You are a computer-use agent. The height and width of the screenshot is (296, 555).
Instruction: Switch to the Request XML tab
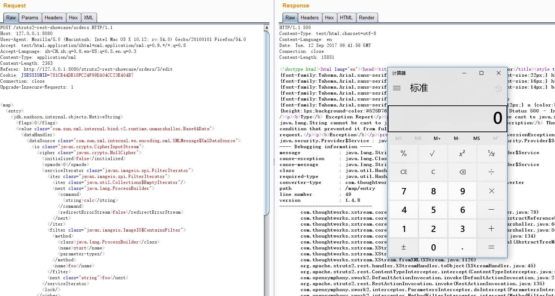coord(88,17)
